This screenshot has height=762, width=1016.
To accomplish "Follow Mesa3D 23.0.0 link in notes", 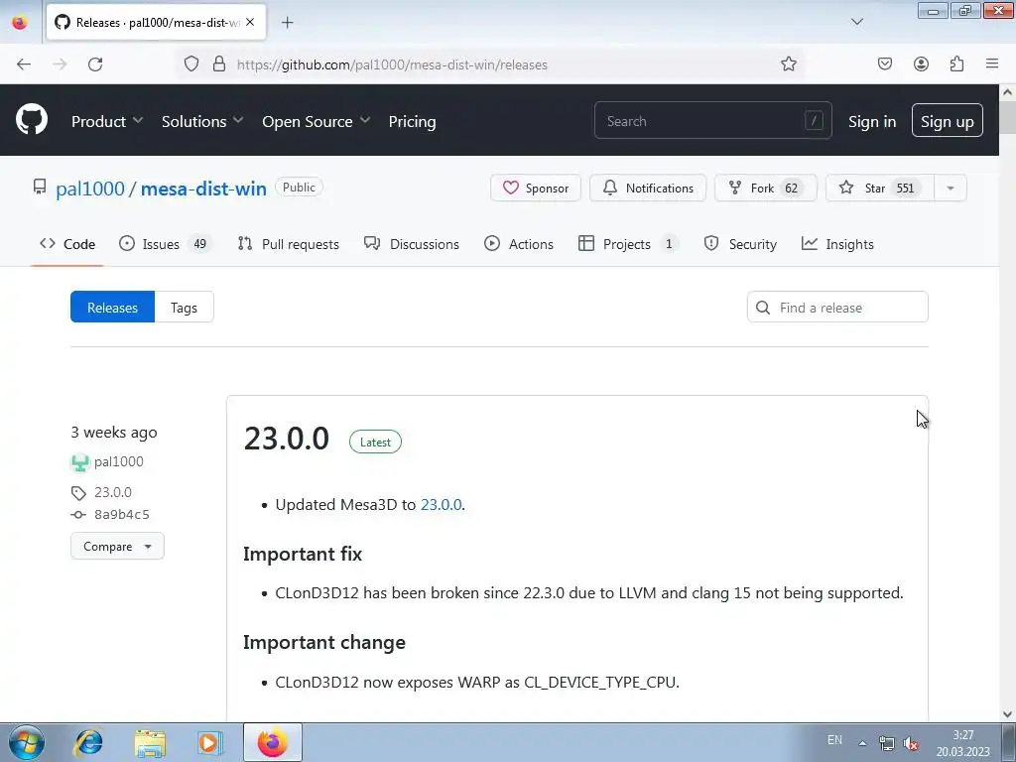I will coord(442,505).
